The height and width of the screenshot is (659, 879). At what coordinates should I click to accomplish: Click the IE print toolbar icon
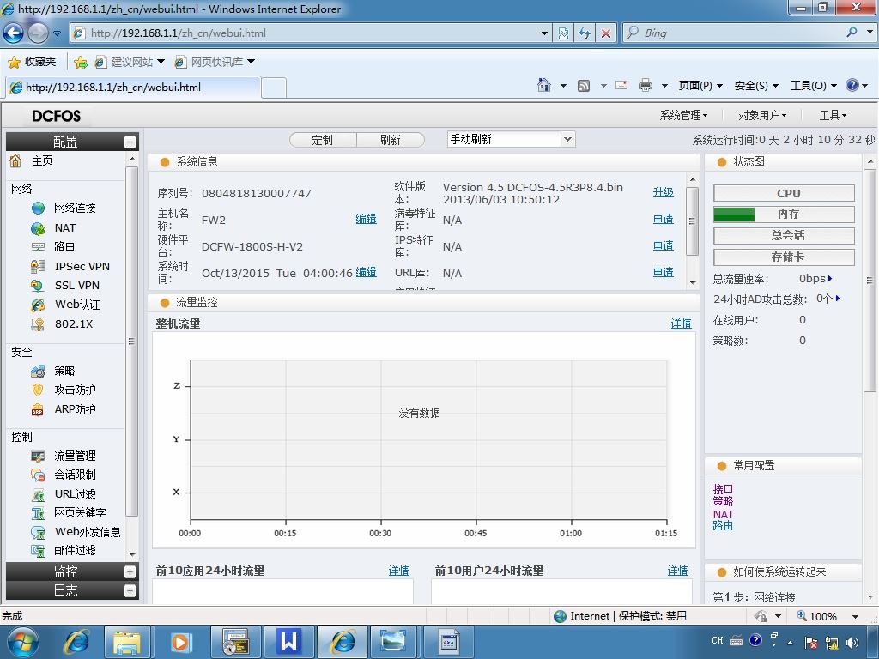[646, 85]
